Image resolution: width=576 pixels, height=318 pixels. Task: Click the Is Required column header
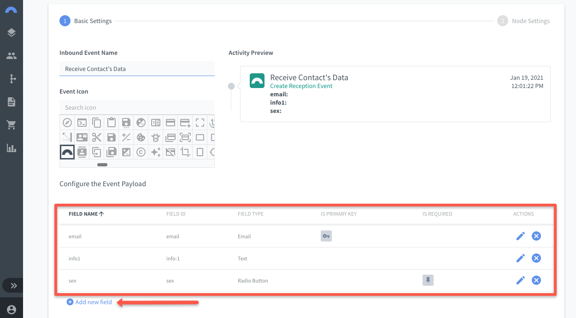pyautogui.click(x=437, y=214)
